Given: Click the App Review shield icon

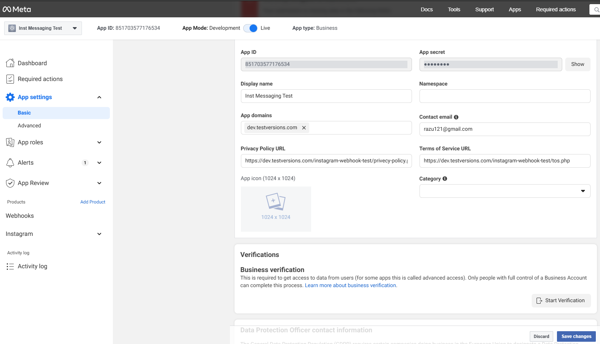Looking at the screenshot, I should coord(10,183).
